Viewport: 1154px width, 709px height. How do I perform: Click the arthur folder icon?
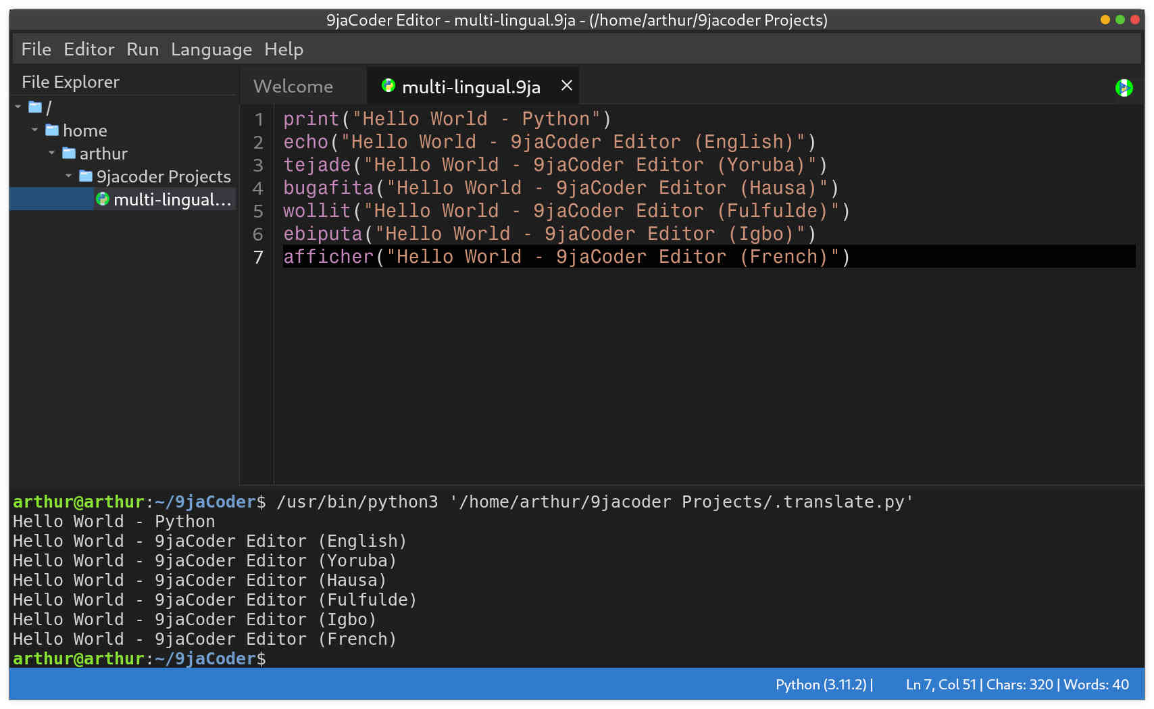70,153
